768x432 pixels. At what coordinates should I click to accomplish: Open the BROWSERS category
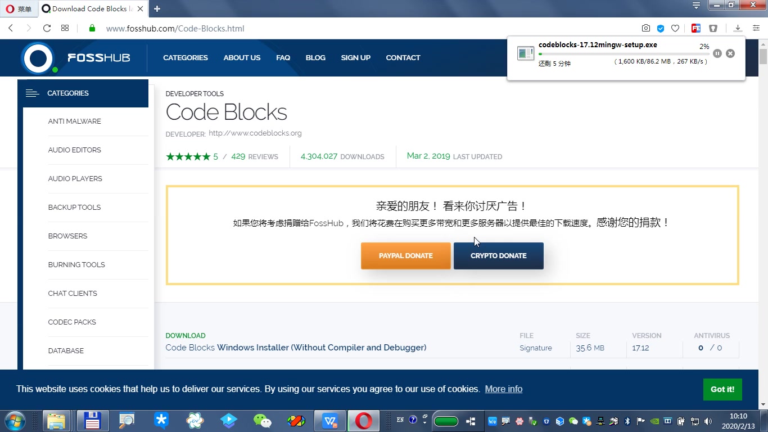coord(67,236)
